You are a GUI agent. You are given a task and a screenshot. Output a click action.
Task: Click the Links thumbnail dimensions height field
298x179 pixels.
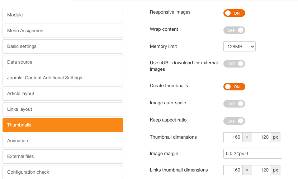(261, 170)
